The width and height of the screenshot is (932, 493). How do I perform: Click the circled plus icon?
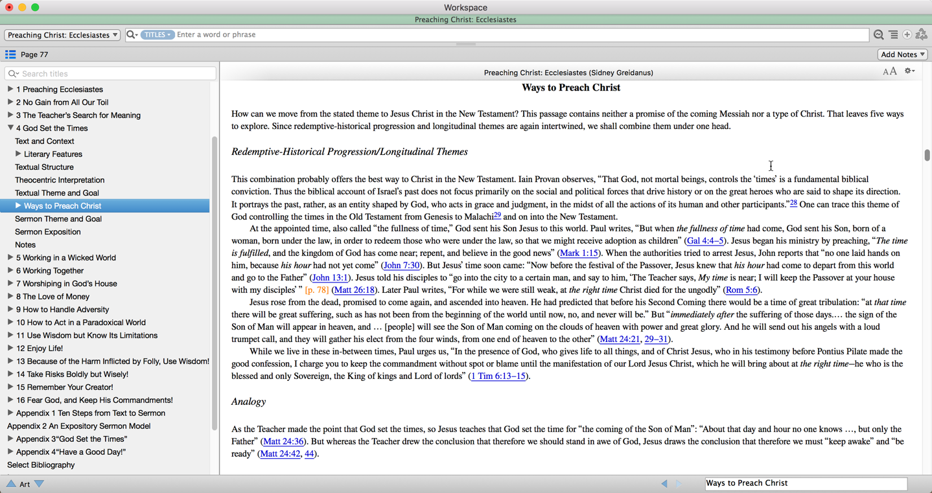click(x=907, y=35)
